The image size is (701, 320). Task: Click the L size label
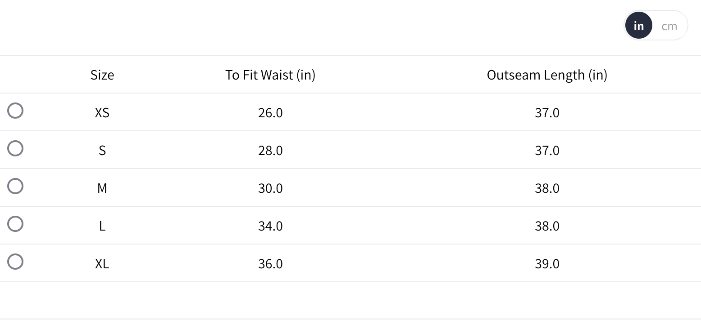point(102,226)
